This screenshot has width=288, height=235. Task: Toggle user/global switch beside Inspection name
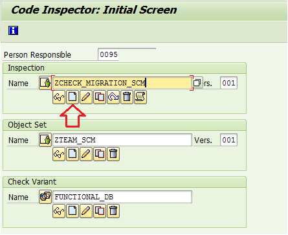[x=45, y=83]
